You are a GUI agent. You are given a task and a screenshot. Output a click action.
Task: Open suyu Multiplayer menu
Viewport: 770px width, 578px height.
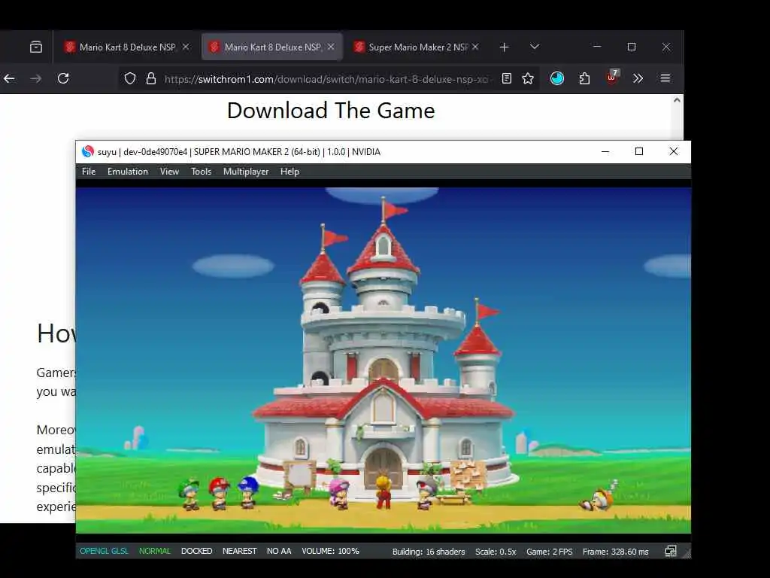[246, 172]
